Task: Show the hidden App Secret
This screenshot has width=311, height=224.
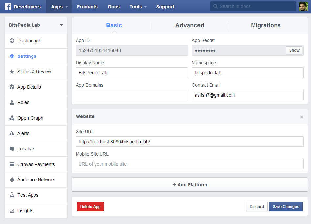Action: 294,50
